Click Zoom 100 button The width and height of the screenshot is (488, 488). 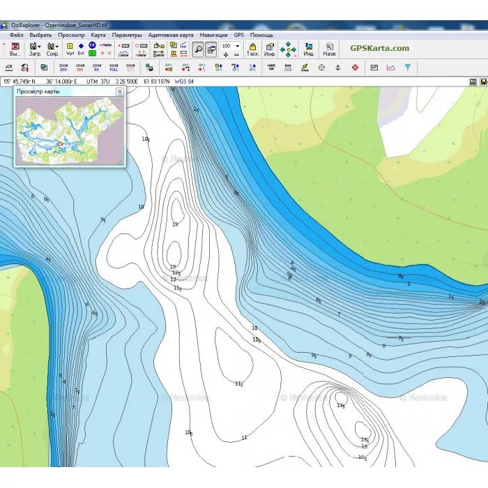(80, 68)
